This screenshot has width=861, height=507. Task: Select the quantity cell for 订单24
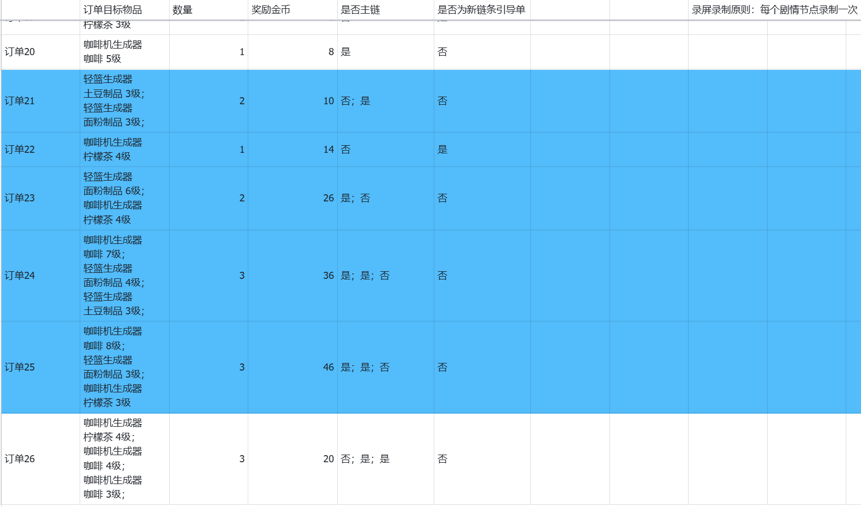tap(208, 276)
